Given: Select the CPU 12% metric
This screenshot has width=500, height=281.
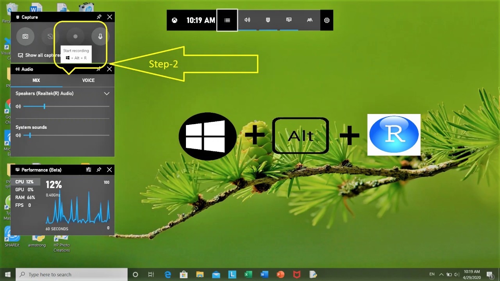Looking at the screenshot, I should 25,182.
